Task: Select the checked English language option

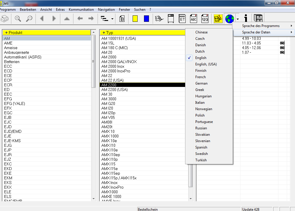Action: click(x=201, y=58)
